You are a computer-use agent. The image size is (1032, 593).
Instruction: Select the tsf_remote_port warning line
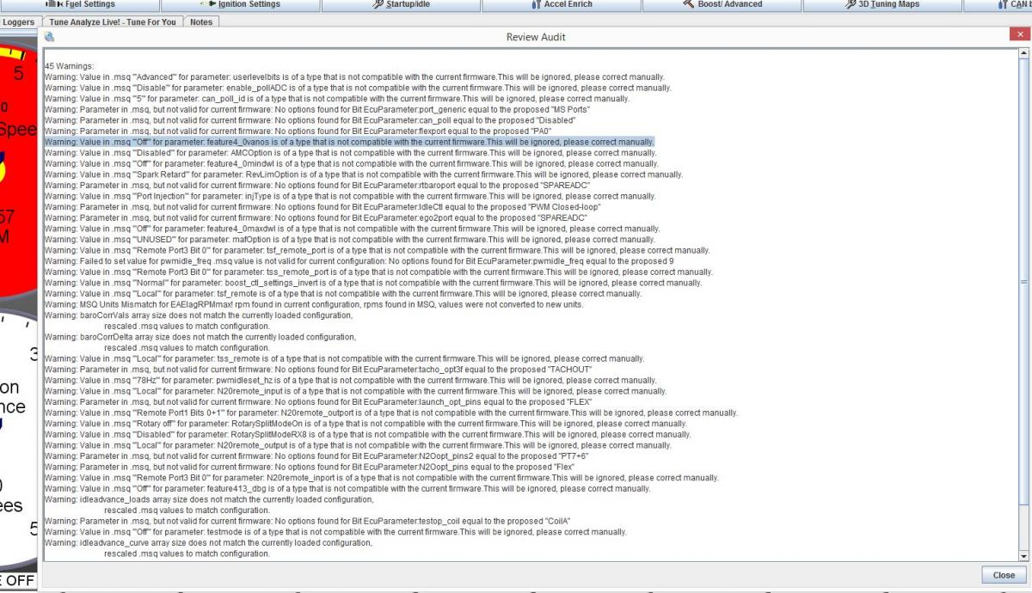(x=378, y=250)
